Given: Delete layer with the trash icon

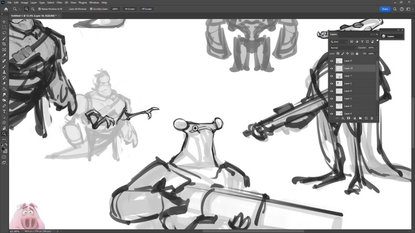Looking at the screenshot, I should pyautogui.click(x=372, y=118).
